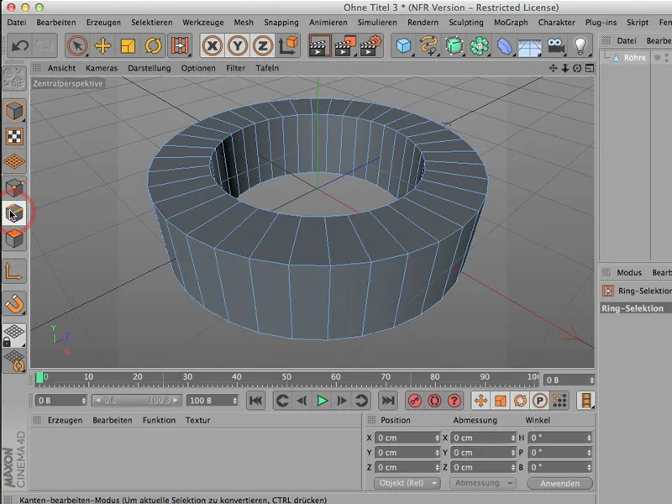Toggle locked workplane icon
672x504 pixels.
click(14, 335)
